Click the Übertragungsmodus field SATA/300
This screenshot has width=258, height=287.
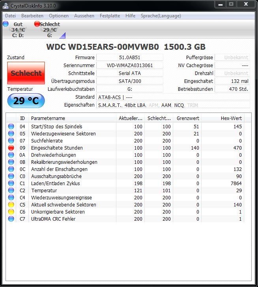click(130, 81)
